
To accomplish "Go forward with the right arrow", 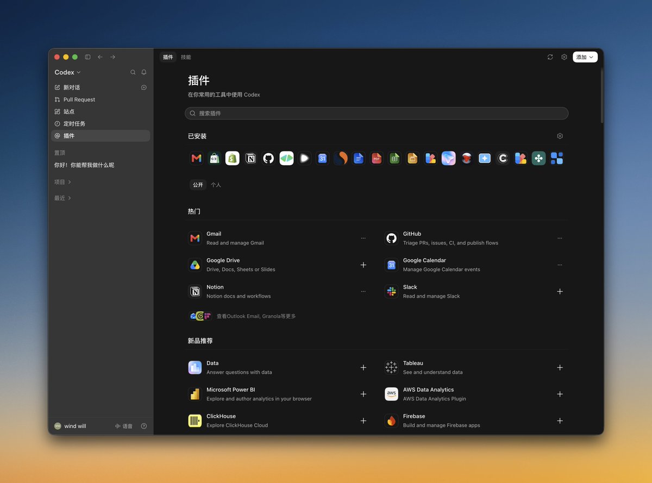I will (x=112, y=57).
